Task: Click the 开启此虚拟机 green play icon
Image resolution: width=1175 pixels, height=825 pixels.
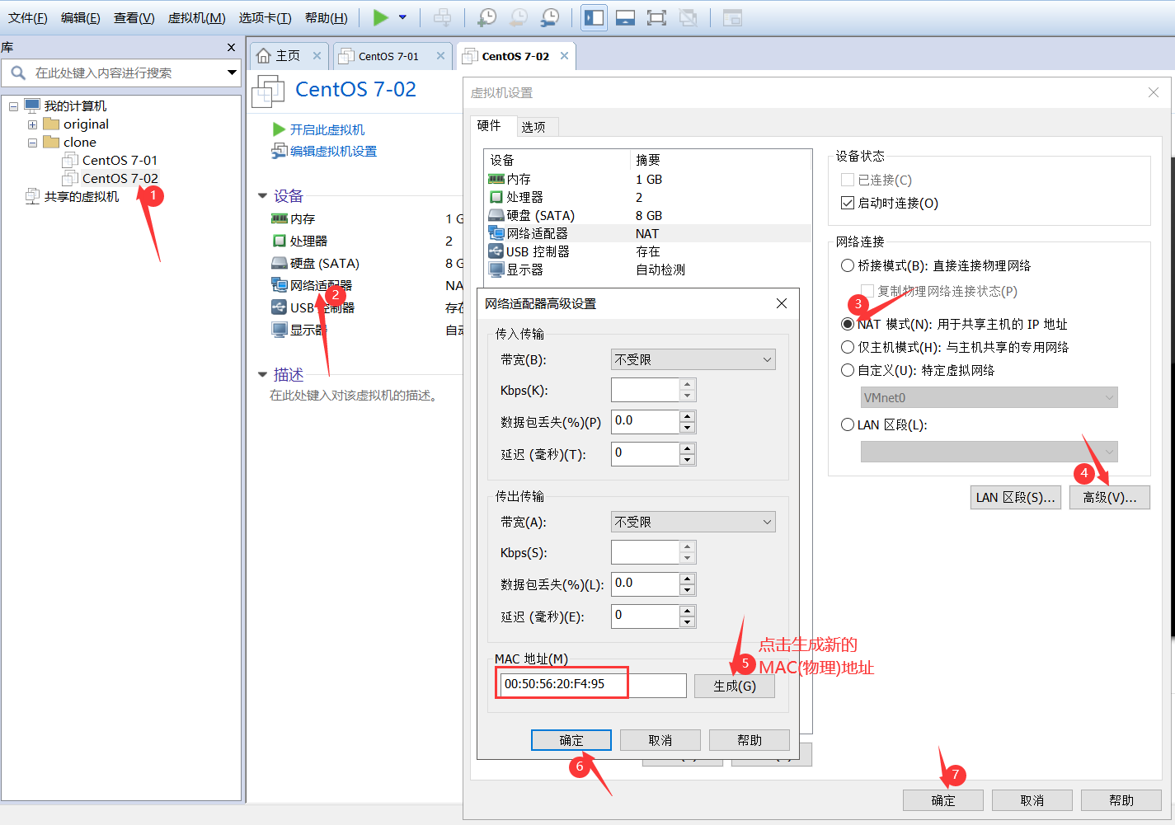Action: tap(280, 129)
